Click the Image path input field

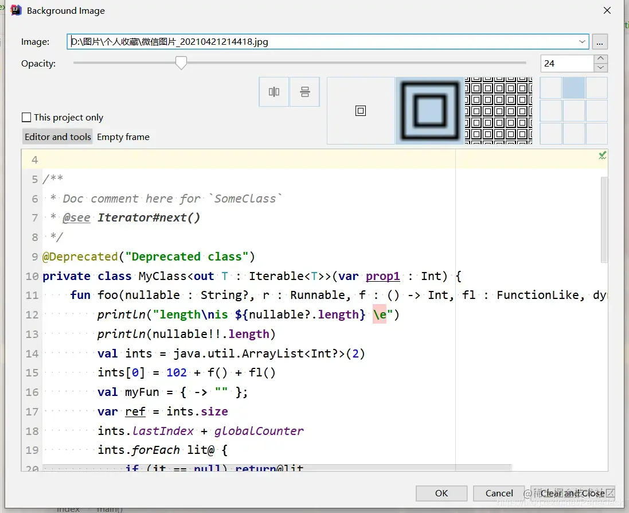tap(328, 42)
